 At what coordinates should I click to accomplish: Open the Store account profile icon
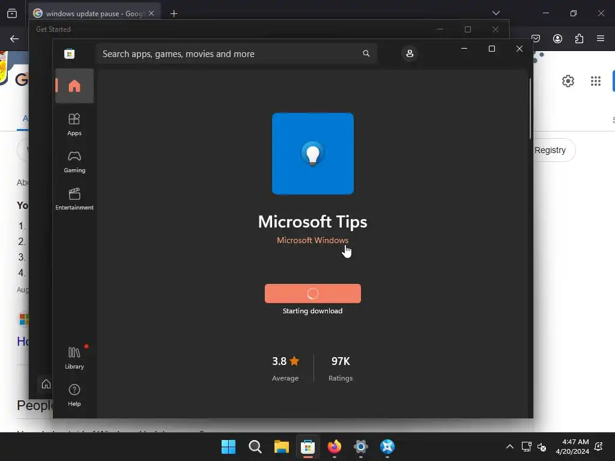click(x=410, y=53)
